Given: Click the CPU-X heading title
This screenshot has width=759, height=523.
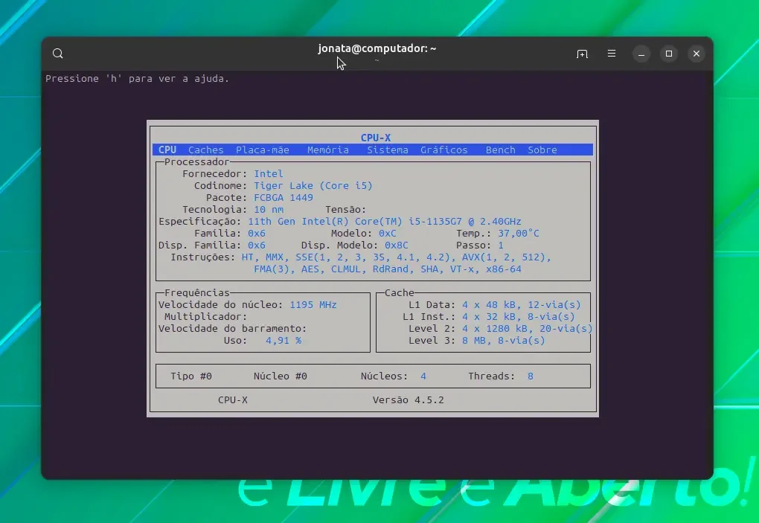Looking at the screenshot, I should click(x=376, y=138).
